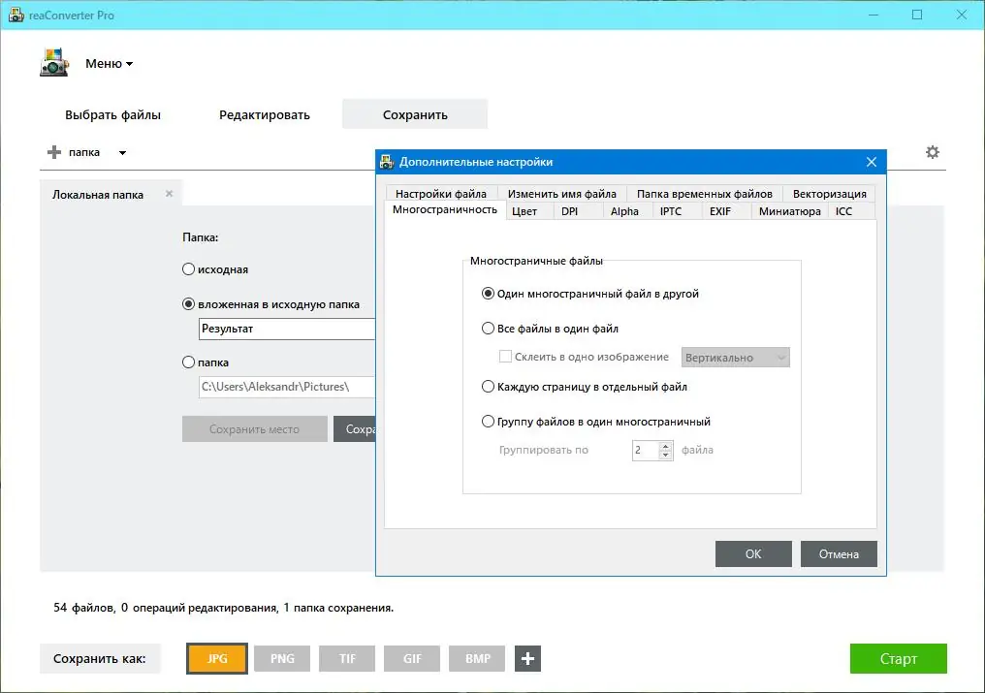This screenshot has height=693, width=985.
Task: Open the Вертикально dropdown
Action: click(x=735, y=357)
